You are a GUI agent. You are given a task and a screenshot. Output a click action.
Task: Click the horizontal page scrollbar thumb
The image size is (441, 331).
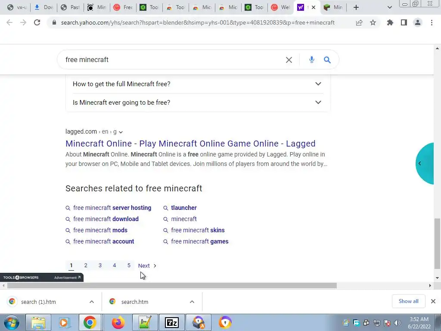pos(172,286)
